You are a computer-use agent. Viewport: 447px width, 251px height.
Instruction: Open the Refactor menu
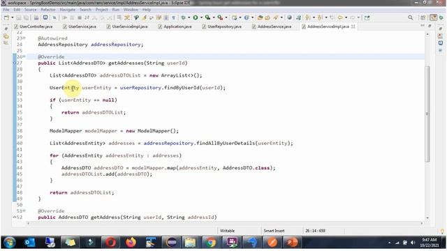[x=48, y=10]
